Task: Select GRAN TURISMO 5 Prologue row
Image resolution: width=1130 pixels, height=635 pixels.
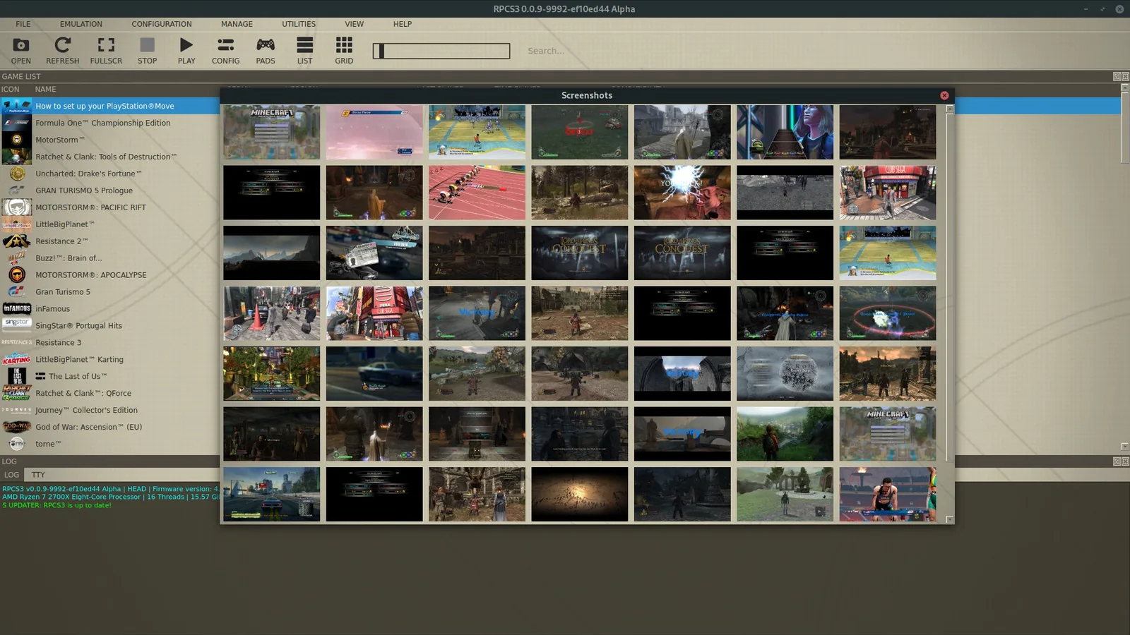Action: [x=109, y=190]
